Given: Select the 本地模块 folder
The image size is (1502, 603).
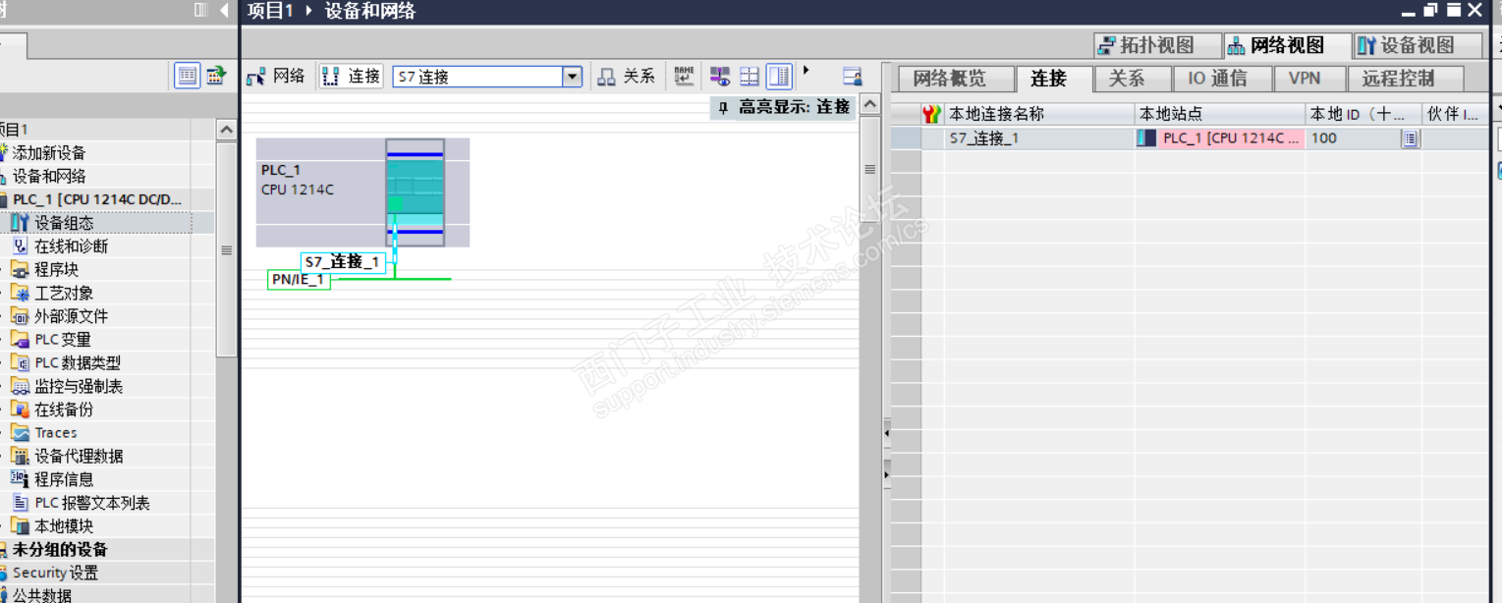Looking at the screenshot, I should (x=64, y=526).
